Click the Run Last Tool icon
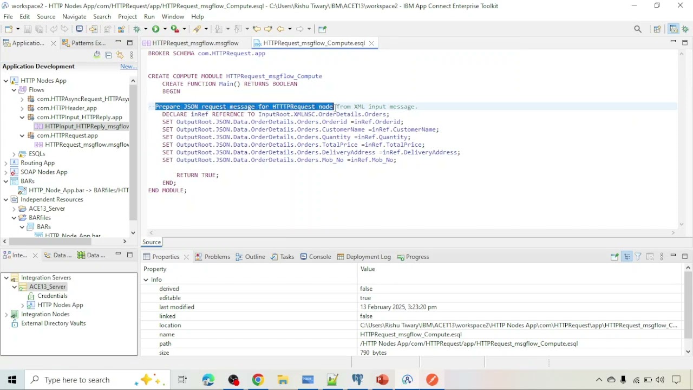The image size is (693, 390). point(174,29)
